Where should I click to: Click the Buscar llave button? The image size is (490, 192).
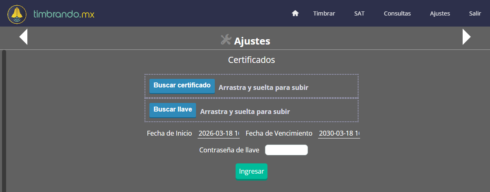click(173, 110)
